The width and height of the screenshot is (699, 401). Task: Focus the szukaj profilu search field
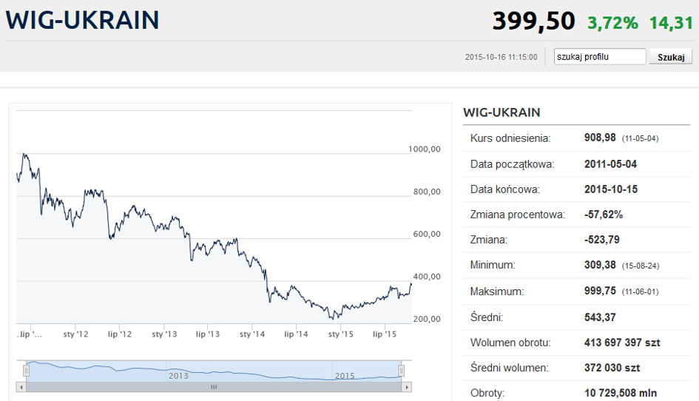click(600, 57)
